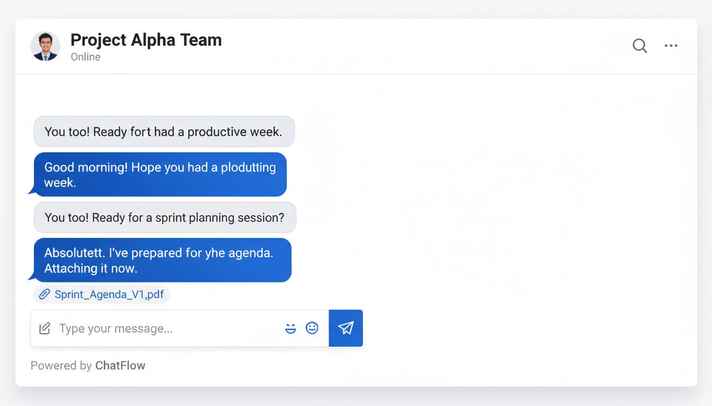Click the paperclip icon on the attachment

pyautogui.click(x=44, y=294)
